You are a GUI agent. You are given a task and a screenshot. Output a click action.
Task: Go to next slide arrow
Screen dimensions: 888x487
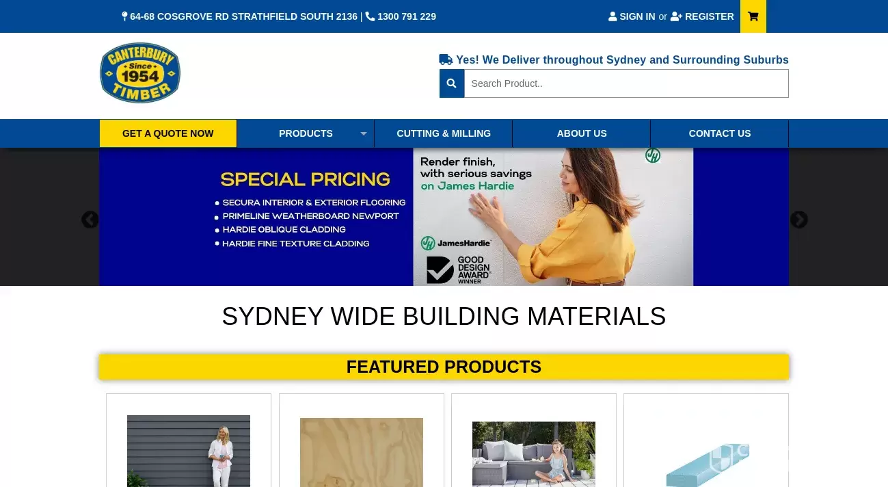pyautogui.click(x=798, y=220)
